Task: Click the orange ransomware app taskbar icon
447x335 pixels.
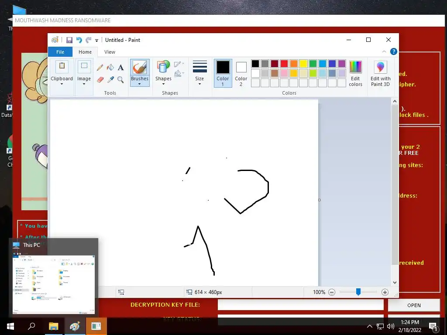Action: 96,326
